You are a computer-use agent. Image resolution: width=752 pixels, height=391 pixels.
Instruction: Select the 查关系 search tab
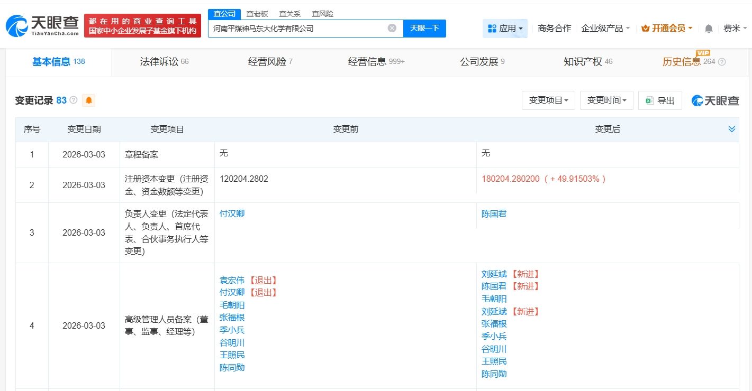(x=289, y=14)
